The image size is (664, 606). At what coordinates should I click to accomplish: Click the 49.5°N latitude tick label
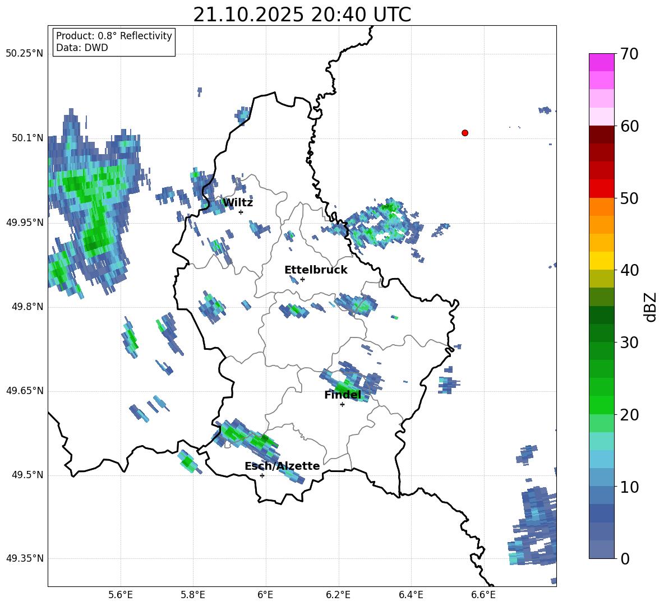[27, 475]
